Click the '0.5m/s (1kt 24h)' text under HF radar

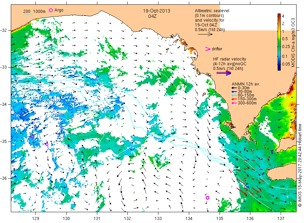pos(228,69)
